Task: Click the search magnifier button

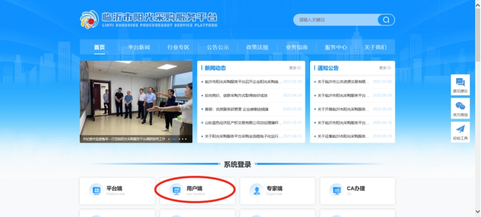Action: tap(386, 20)
